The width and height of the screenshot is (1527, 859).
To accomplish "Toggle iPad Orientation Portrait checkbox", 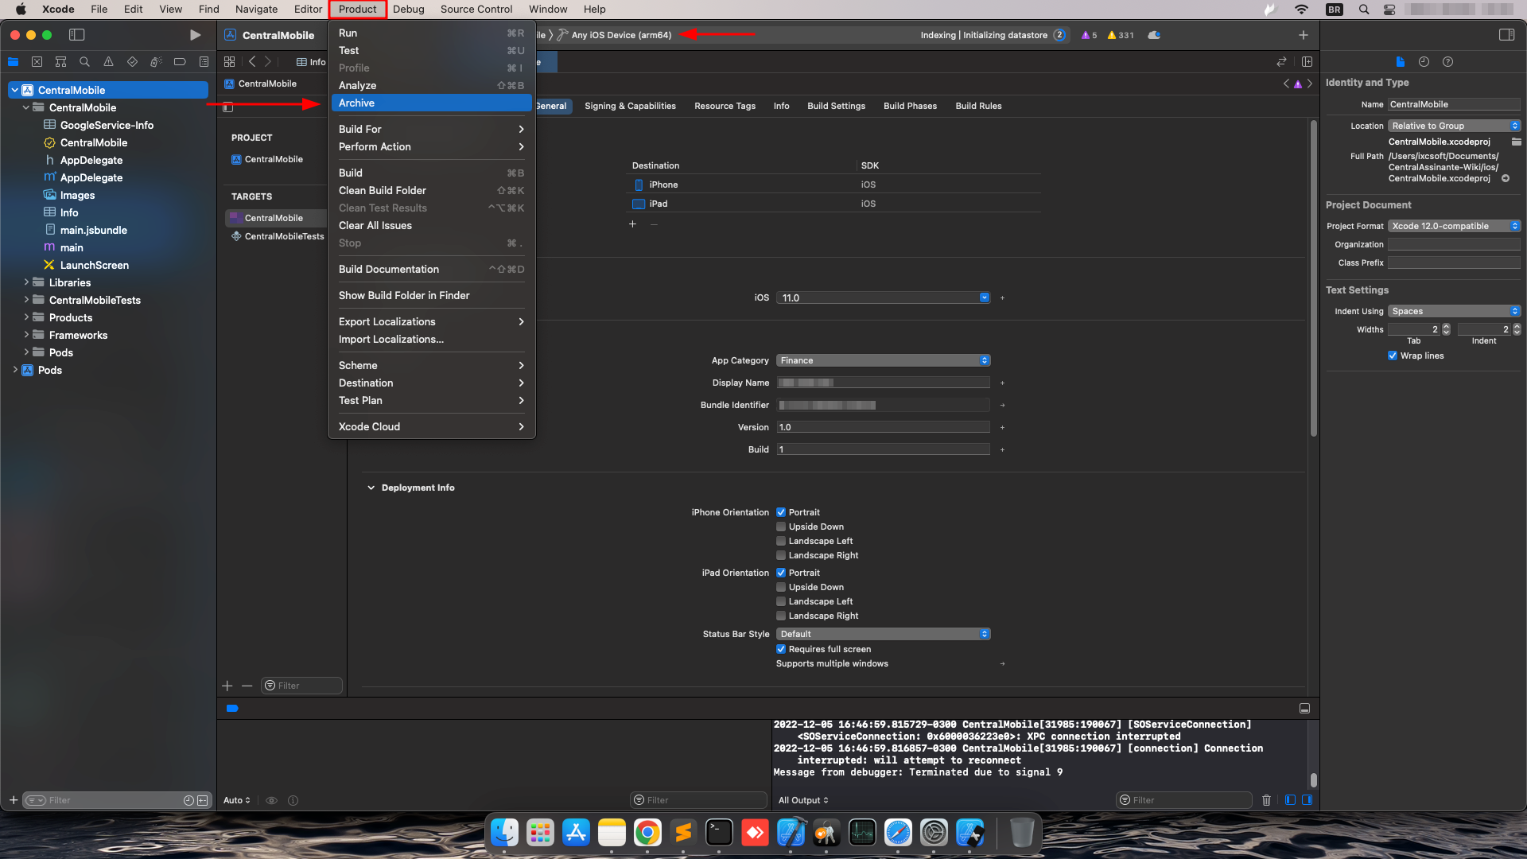I will point(781,573).
